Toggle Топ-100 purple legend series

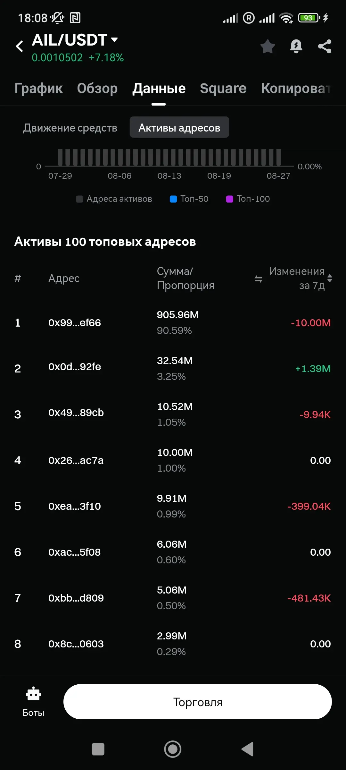pyautogui.click(x=248, y=199)
